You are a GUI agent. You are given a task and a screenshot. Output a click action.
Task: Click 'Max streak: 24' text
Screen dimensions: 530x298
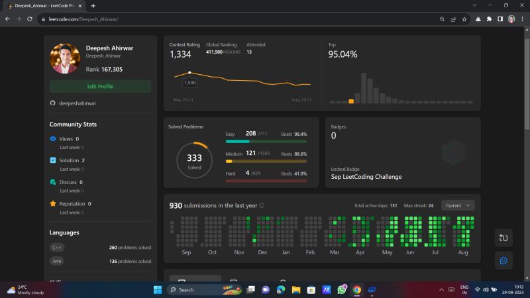(x=419, y=205)
